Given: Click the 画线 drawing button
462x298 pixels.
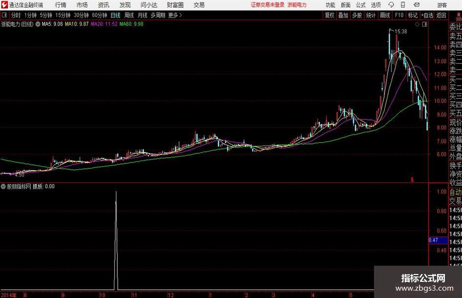Looking at the screenshot, I should [x=385, y=15].
